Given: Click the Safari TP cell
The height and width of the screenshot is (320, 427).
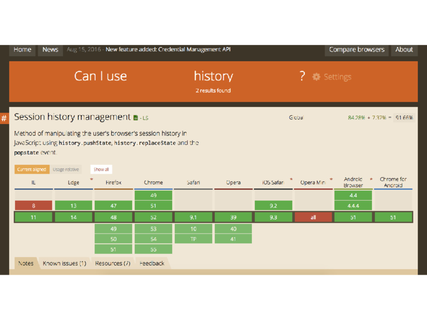Looking at the screenshot, I should click(193, 239).
